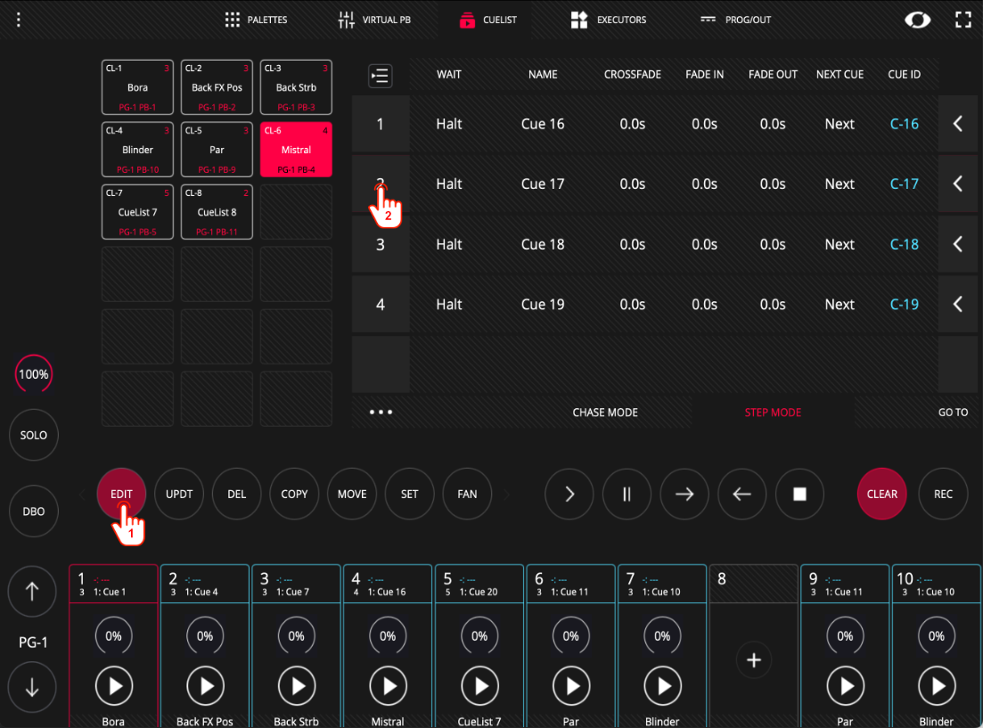The height and width of the screenshot is (728, 983).
Task: Enable CHASE MODE
Action: (x=605, y=412)
